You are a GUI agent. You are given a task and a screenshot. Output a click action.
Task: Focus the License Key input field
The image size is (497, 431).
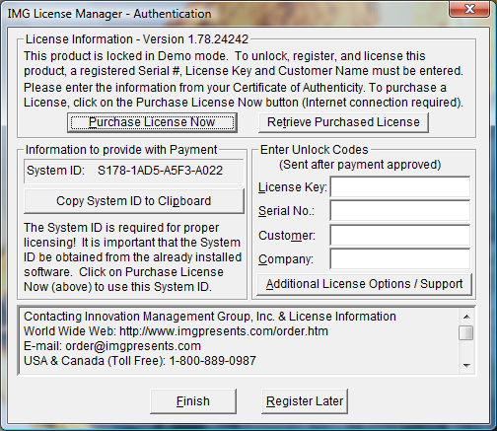(400, 186)
